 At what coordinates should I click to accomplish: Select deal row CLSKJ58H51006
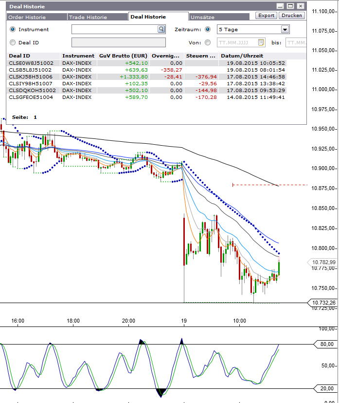31,77
